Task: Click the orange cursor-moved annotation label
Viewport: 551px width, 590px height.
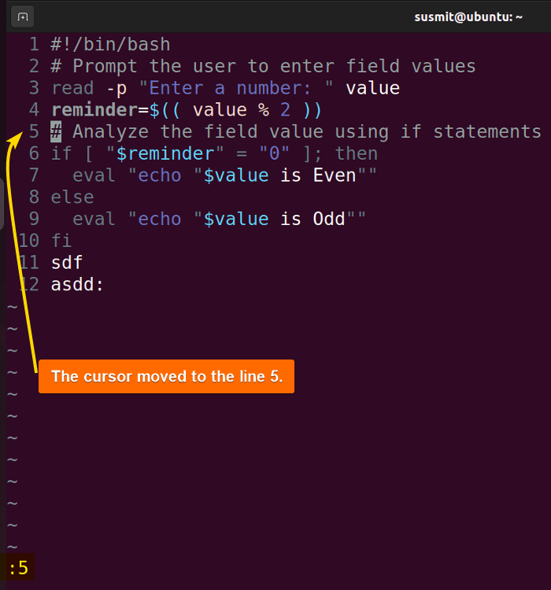Action: pyautogui.click(x=166, y=376)
